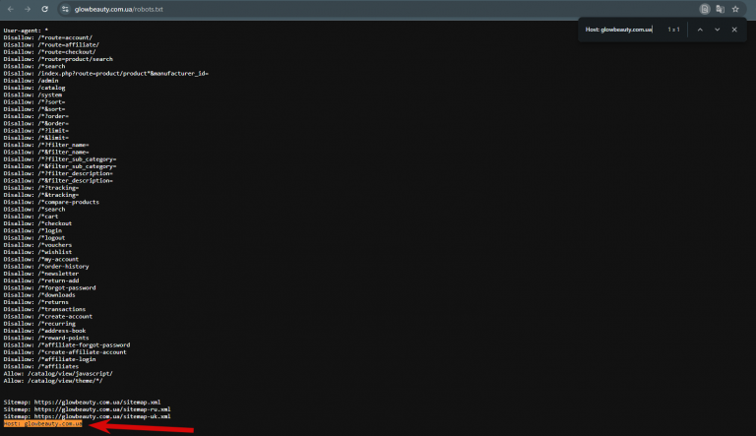
Task: Click 'Disallow: /*recurring' line
Action: tap(39, 324)
